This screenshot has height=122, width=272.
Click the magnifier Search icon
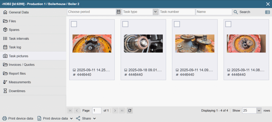coord(236,12)
